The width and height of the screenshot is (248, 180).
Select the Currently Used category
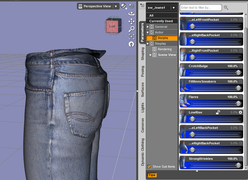point(162,21)
